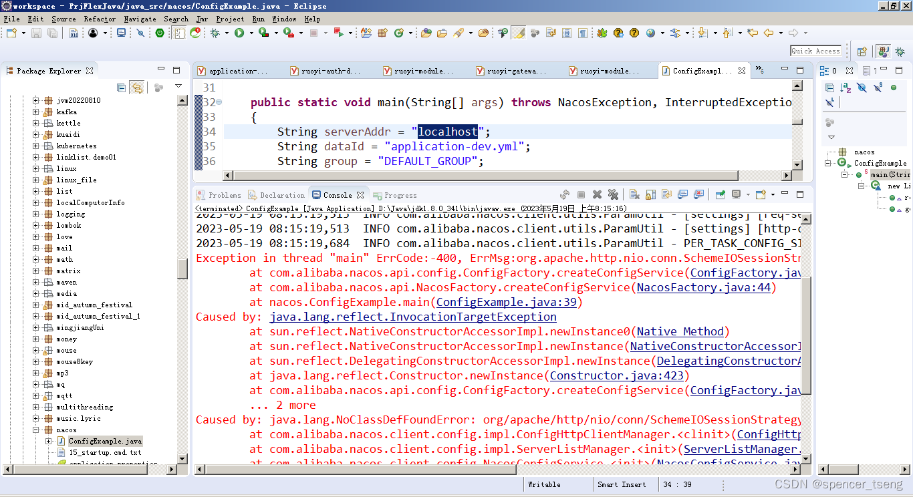Toggle Link with Editor in Package Explorer
The image size is (913, 497).
pyautogui.click(x=138, y=88)
